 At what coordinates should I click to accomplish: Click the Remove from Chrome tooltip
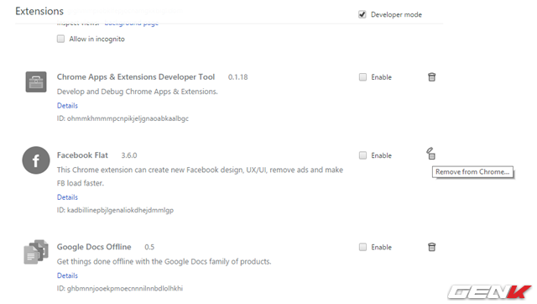[x=472, y=171]
